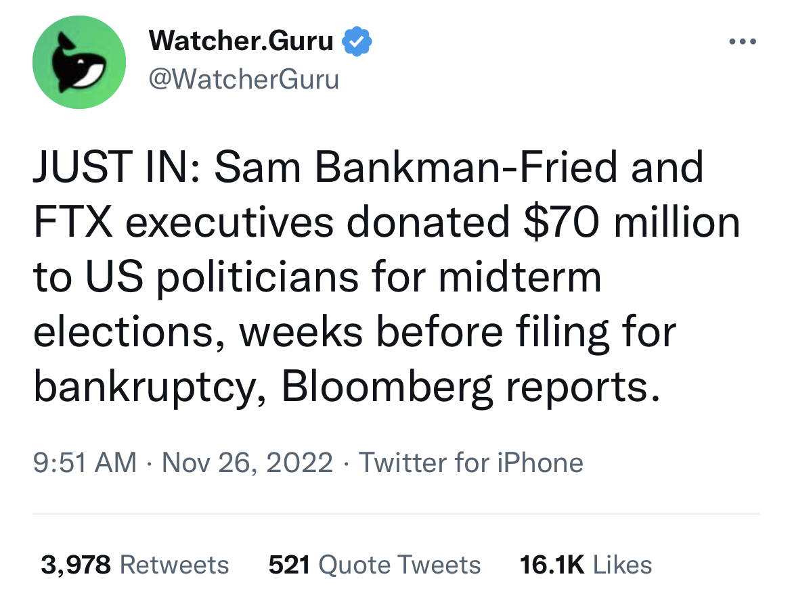Open the three-dot more options menu

743,42
